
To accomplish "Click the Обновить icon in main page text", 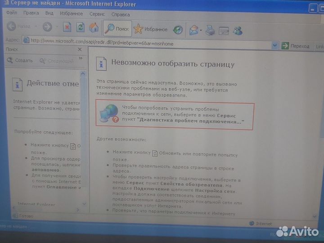I will click(x=155, y=153).
